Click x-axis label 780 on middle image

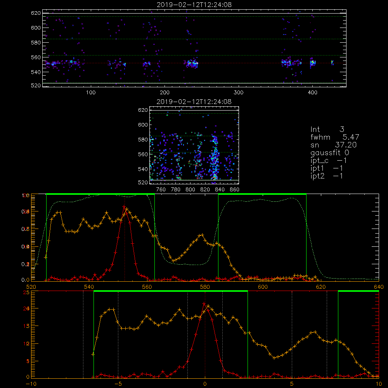coord(176,190)
